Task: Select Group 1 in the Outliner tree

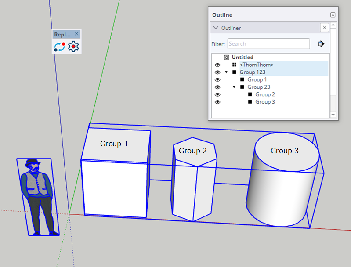Action: point(257,79)
